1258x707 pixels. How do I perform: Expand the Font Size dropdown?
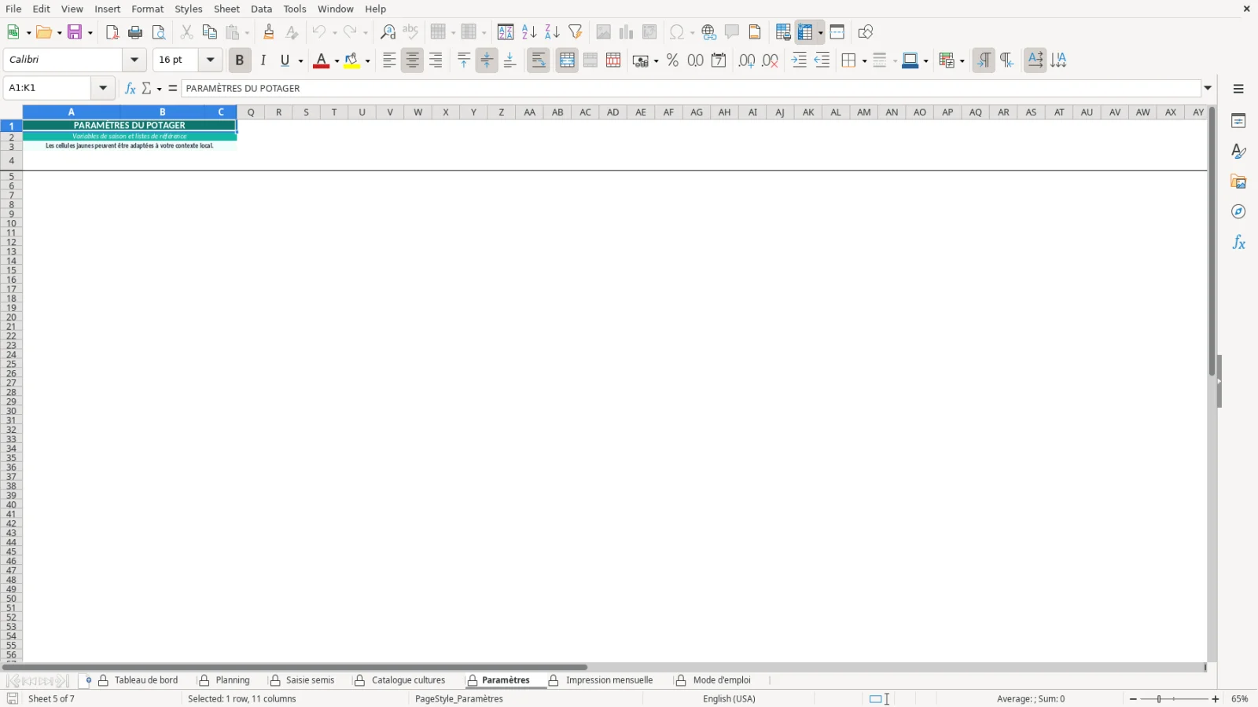(x=210, y=60)
